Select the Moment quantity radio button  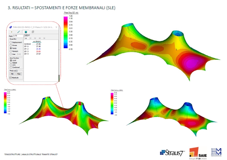tap(11, 51)
